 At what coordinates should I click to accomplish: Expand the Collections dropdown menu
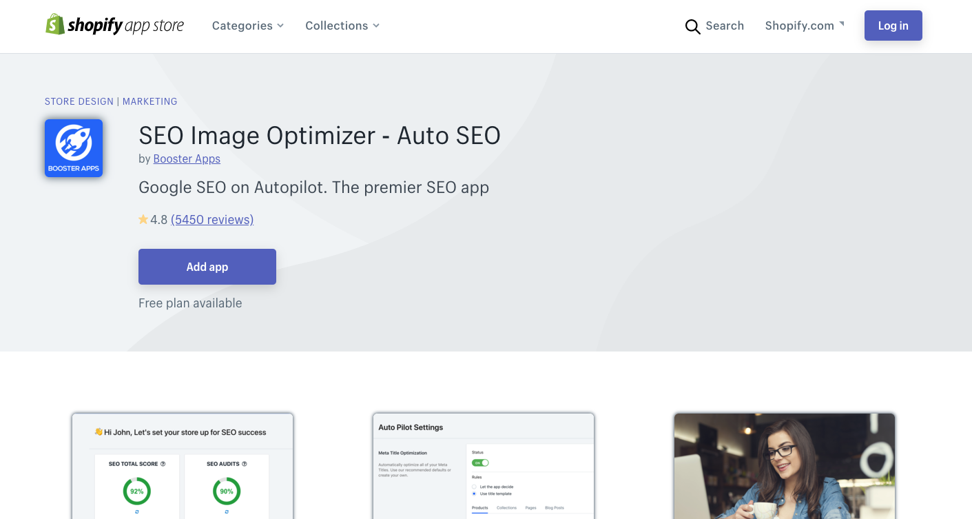[x=342, y=26]
